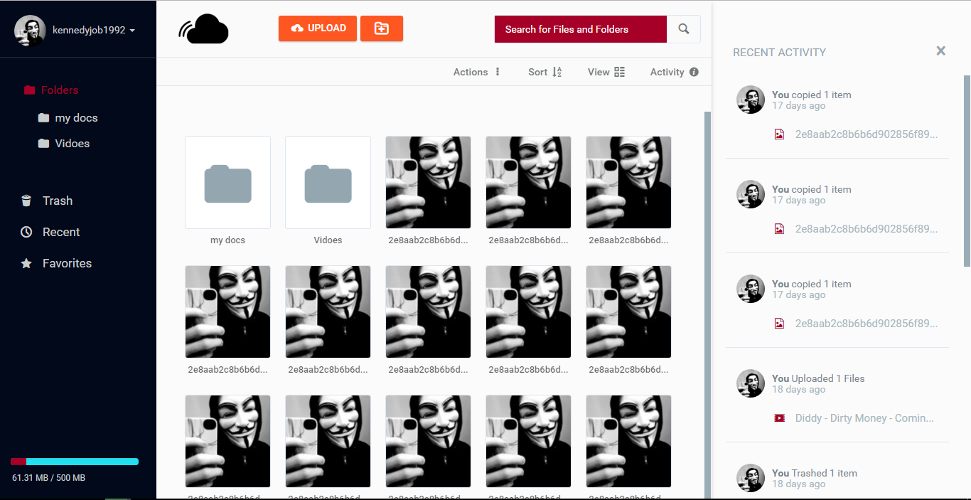The image size is (971, 500).
Task: Open the my docs folder tile
Action: 227,183
